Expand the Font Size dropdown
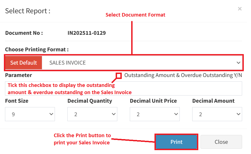This screenshot has height=154, width=251. pyautogui.click(x=30, y=114)
